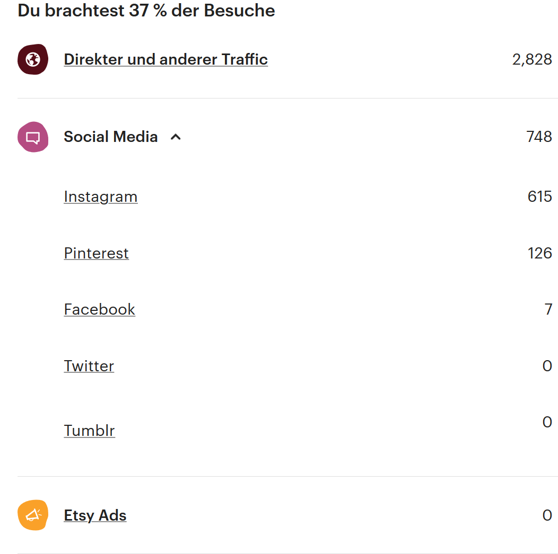Click the 126 Pinterest visits count
Image resolution: width=558 pixels, height=554 pixels.
pos(540,253)
